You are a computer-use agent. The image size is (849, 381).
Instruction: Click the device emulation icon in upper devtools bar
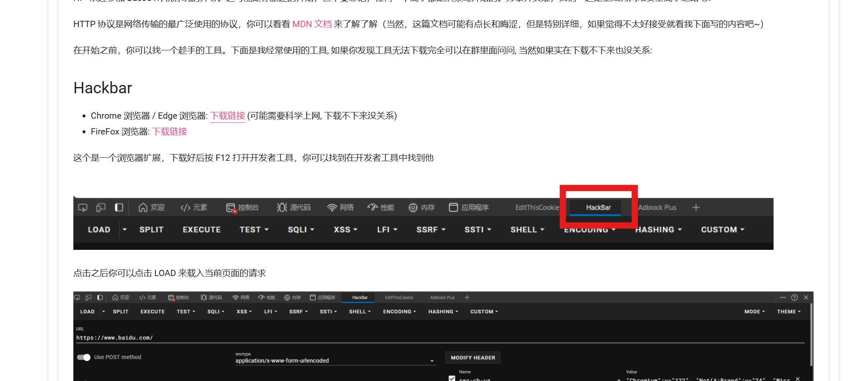pyautogui.click(x=100, y=207)
